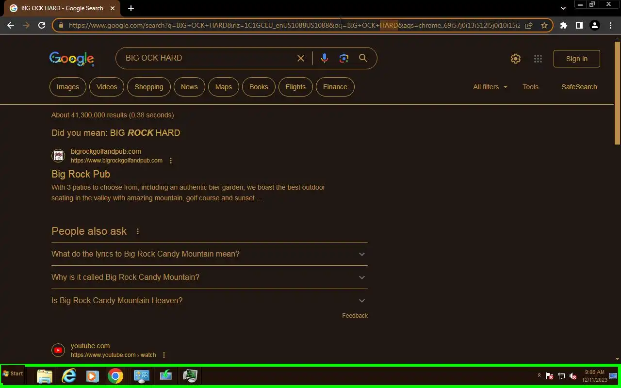Submit search with magnifier icon
The image size is (621, 388).
tap(363, 58)
